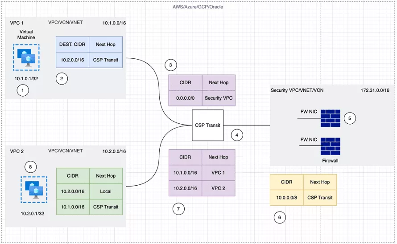Click the 10.1.0.1/32 address text
This screenshot has height=244, width=397.
[x=26, y=79]
